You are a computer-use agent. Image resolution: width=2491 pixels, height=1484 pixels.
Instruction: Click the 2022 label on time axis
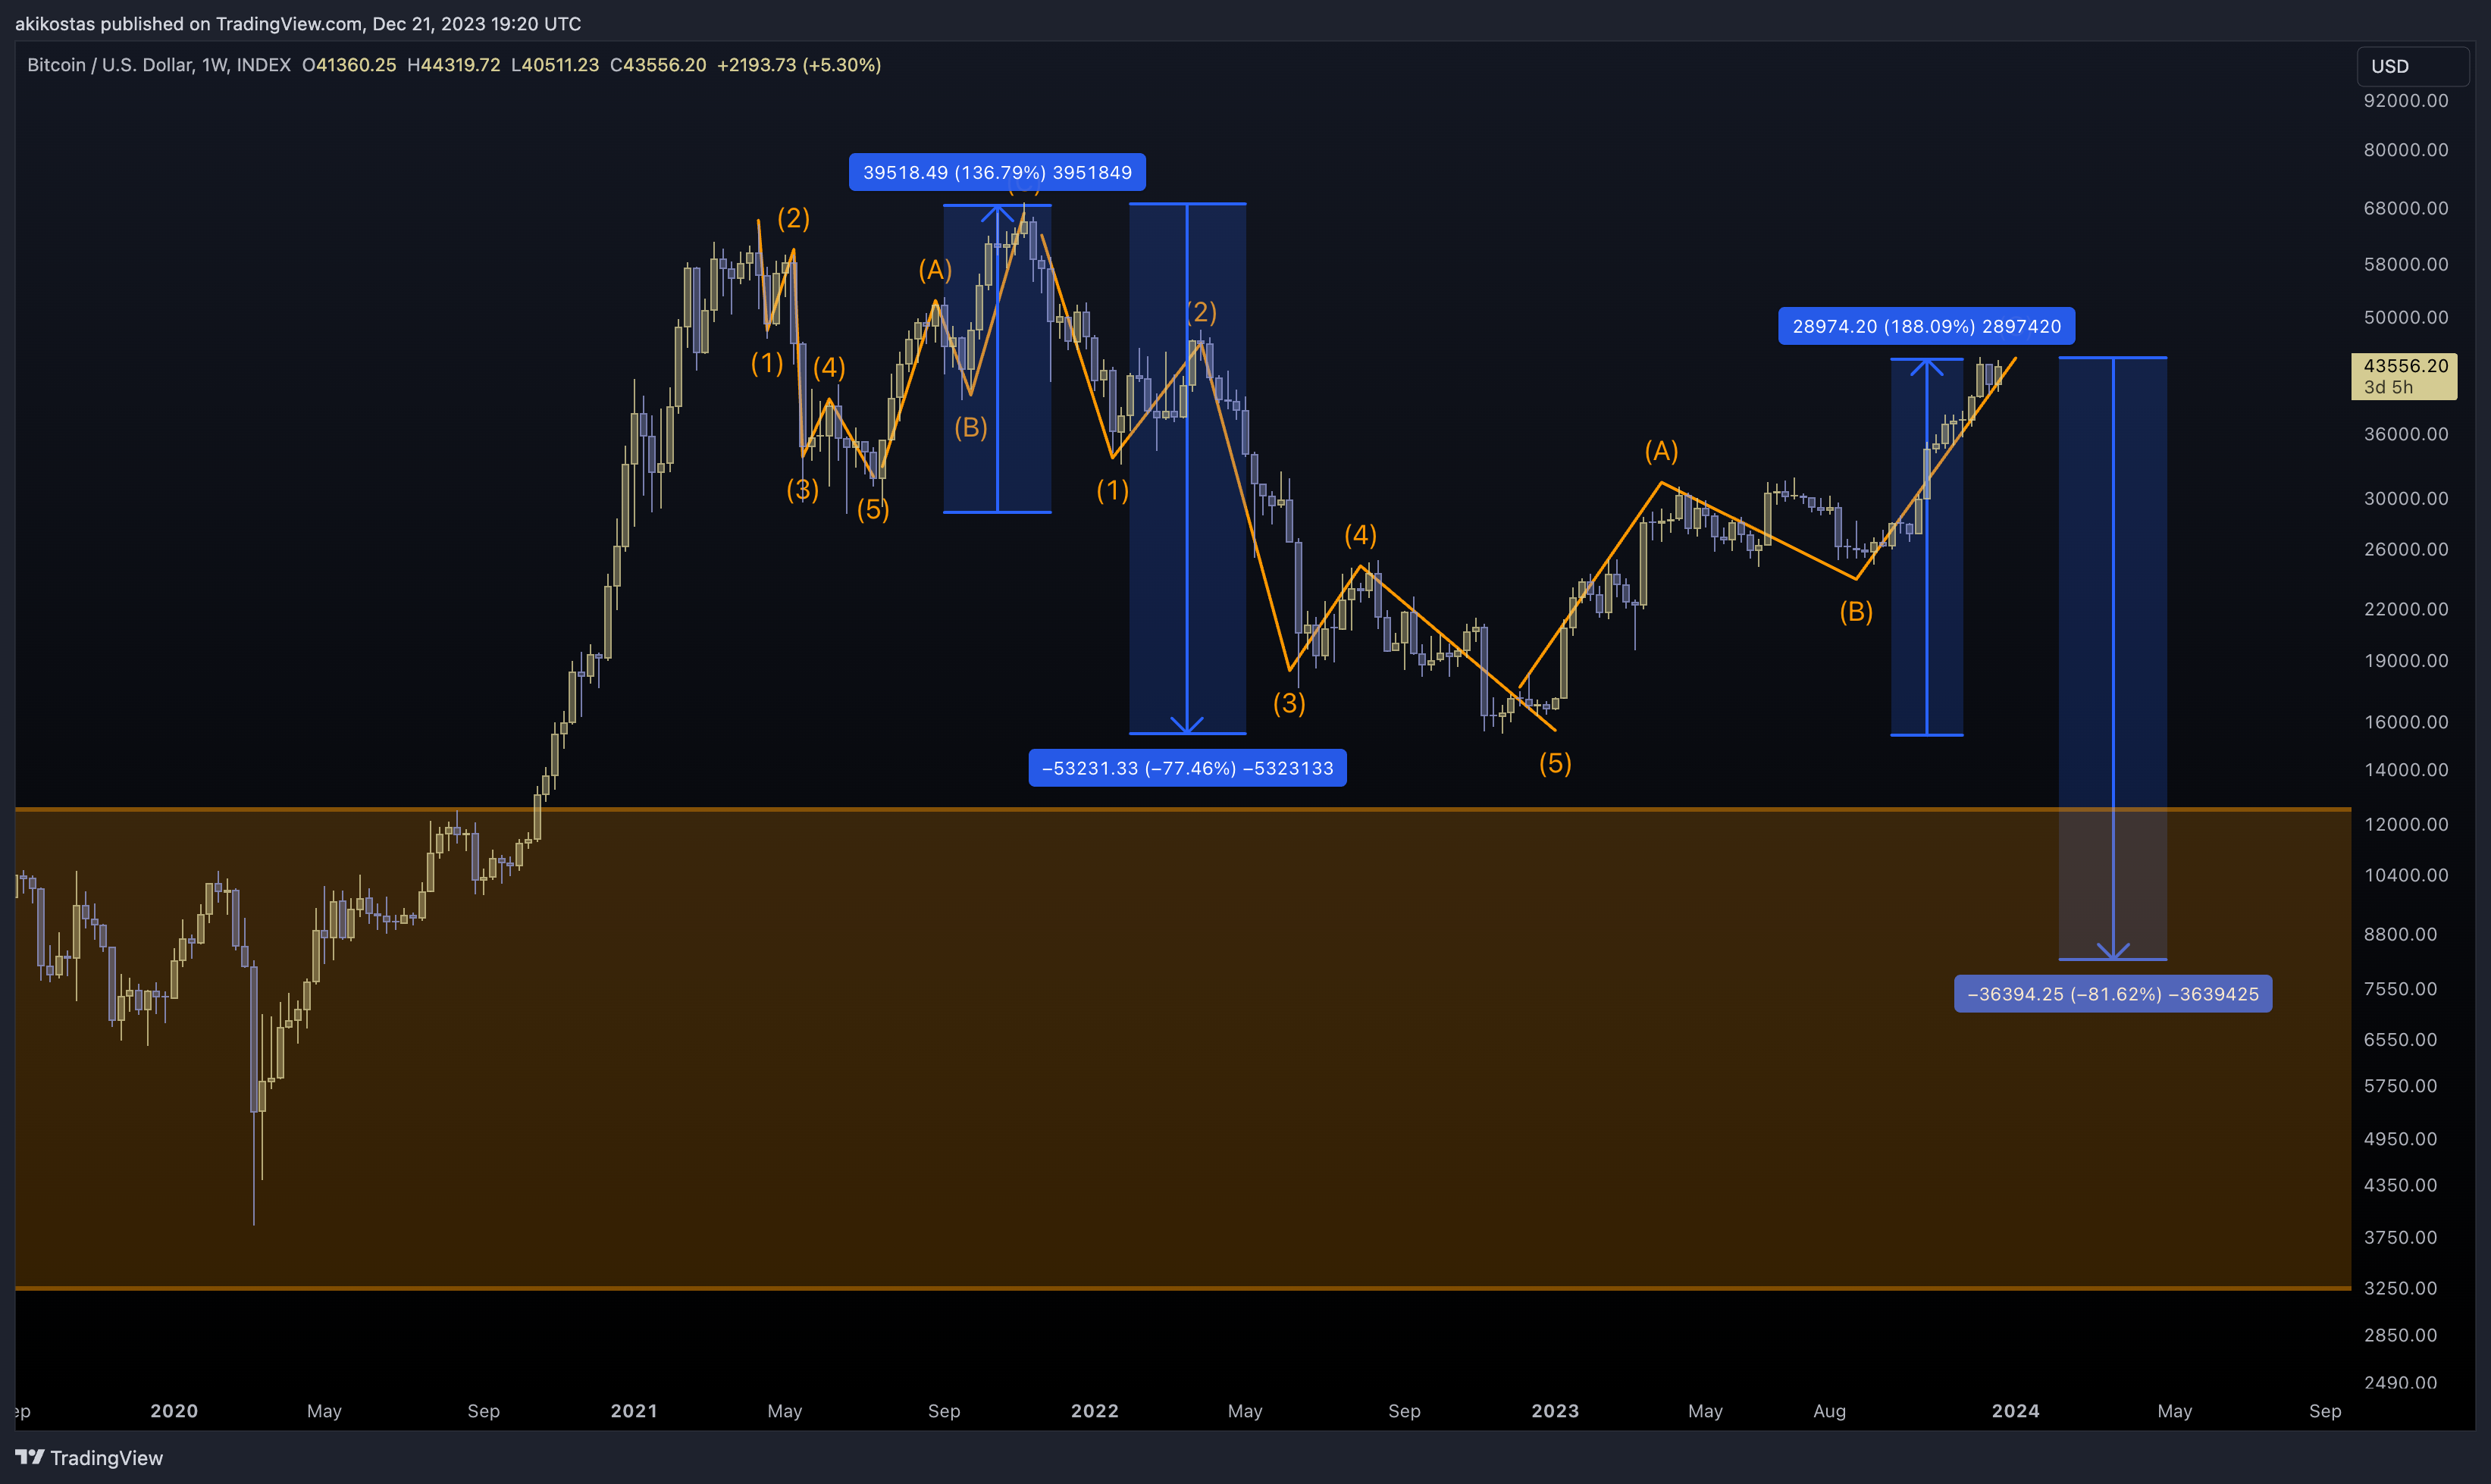1094,1411
